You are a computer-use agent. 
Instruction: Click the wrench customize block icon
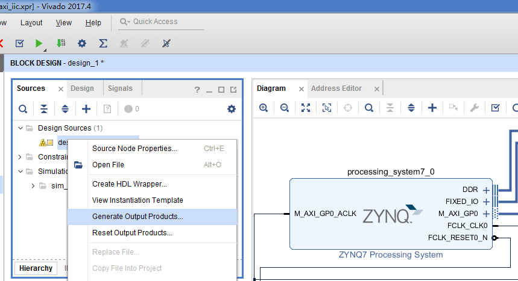475,108
